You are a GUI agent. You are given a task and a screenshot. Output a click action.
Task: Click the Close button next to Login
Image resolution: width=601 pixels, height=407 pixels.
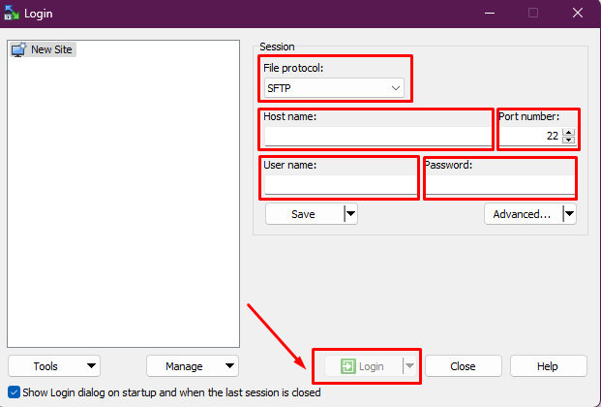463,366
